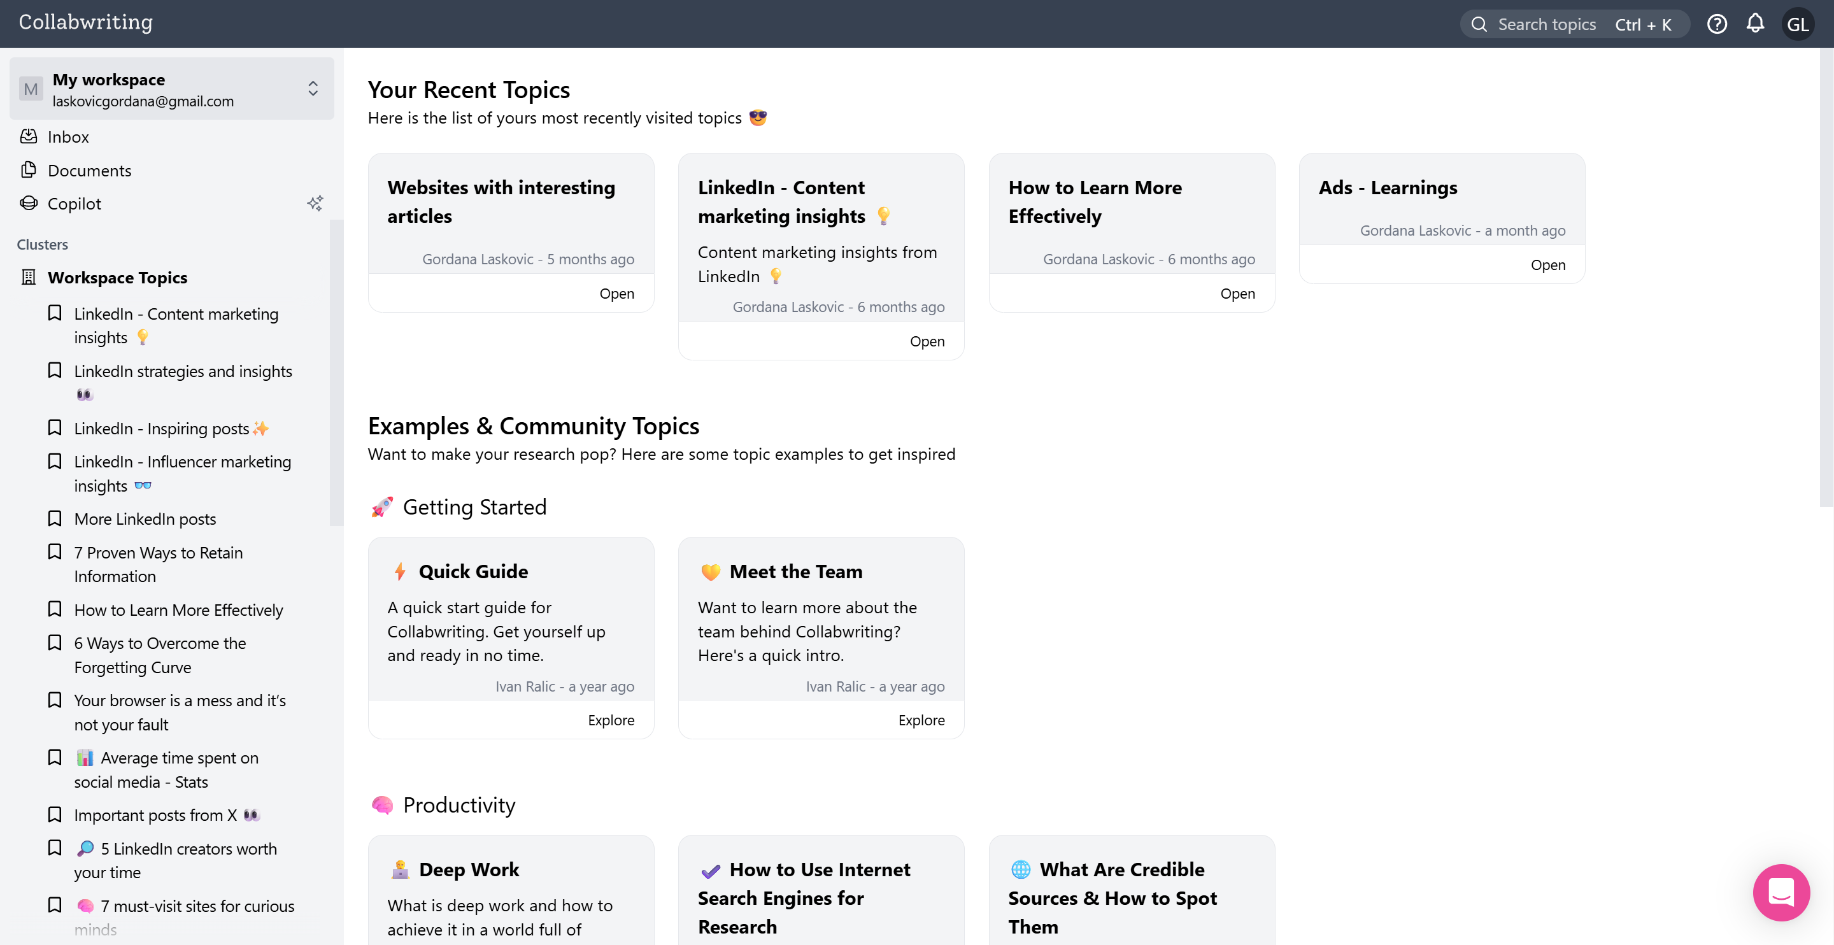Click bookmark icon for 7 must-visit sites
This screenshot has width=1834, height=945.
coord(55,905)
